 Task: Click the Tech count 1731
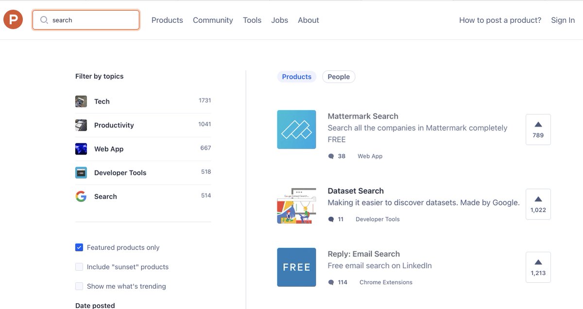click(205, 101)
